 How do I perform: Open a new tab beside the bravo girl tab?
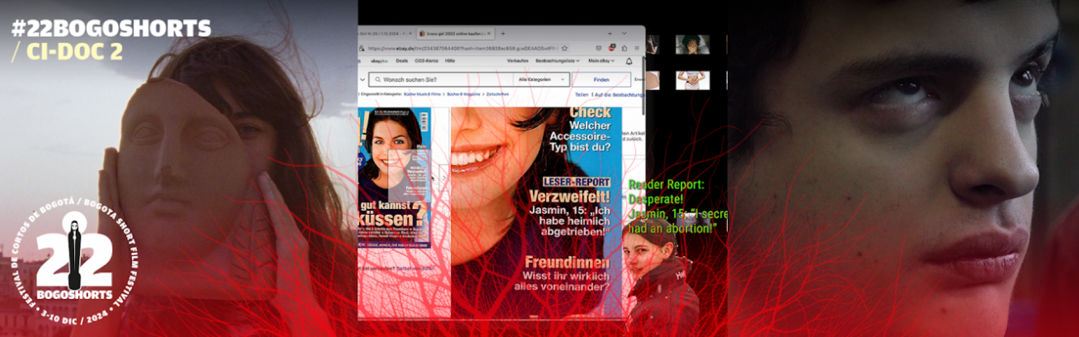[x=503, y=34]
